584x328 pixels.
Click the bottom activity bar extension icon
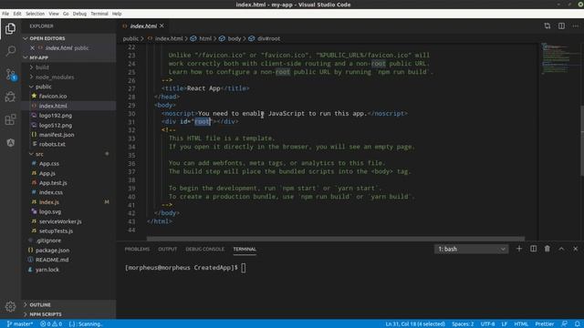pyautogui.click(x=10, y=143)
